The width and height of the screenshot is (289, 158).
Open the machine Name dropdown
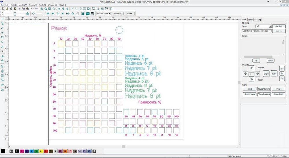(271, 26)
